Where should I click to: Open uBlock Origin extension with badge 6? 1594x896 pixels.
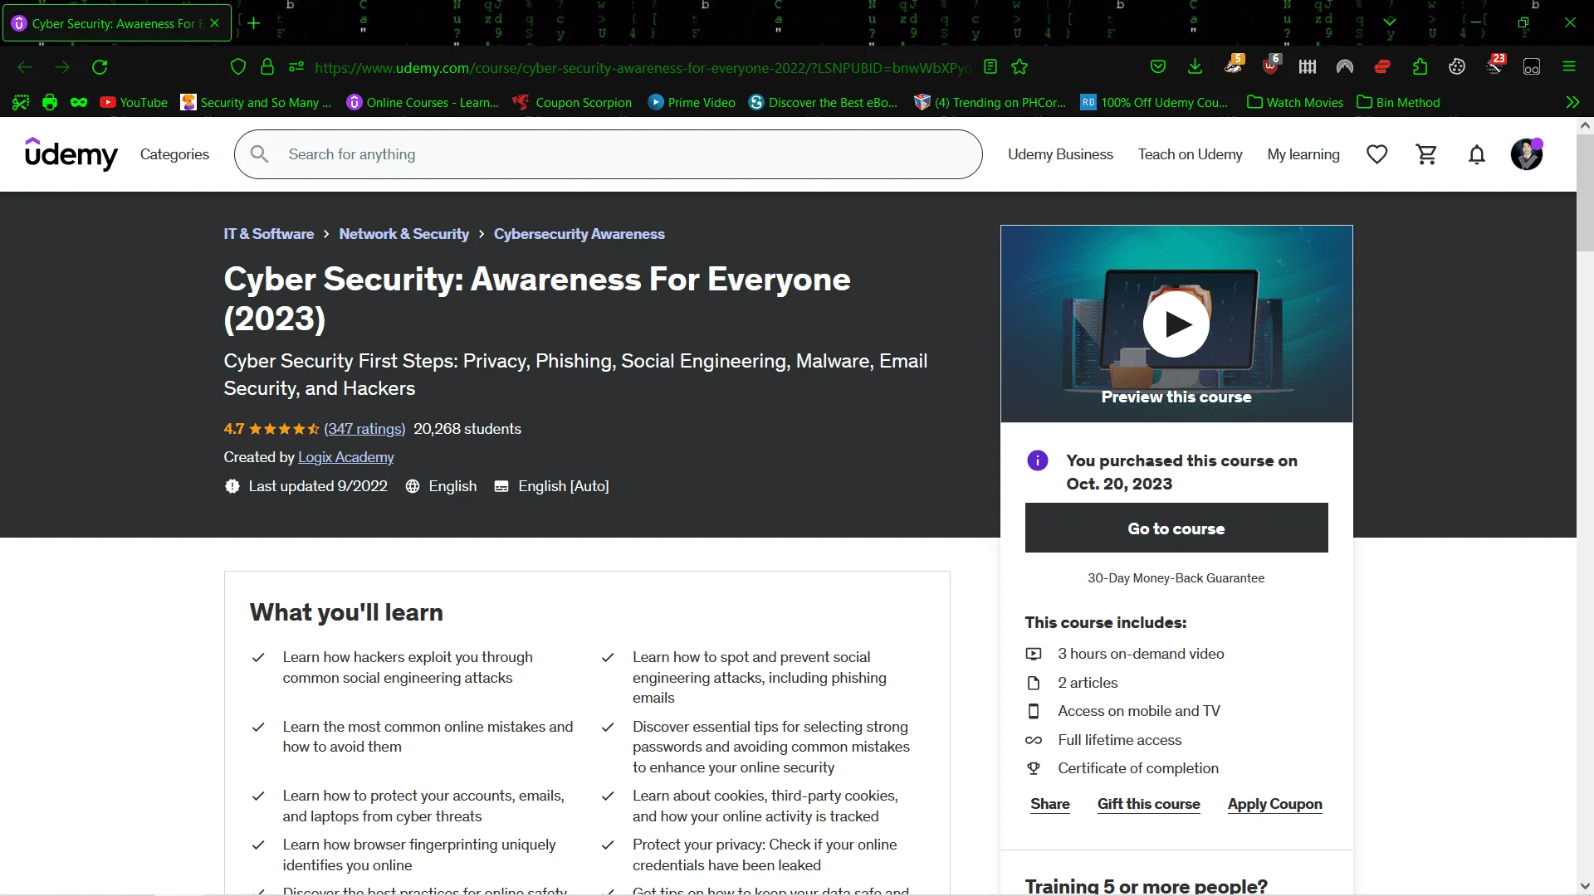(1270, 66)
